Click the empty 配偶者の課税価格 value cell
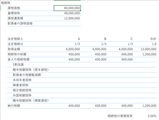Screen dimensions: 159x120 [x=67, y=23]
